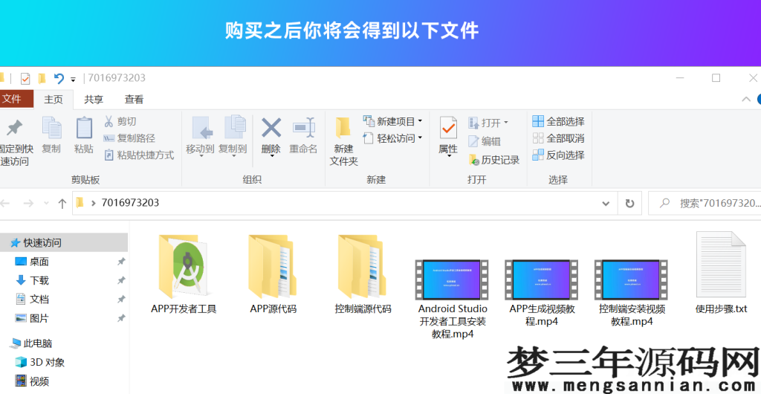Select the 控制端源代码 folder
Viewport: 761px width, 394px height.
363,274
